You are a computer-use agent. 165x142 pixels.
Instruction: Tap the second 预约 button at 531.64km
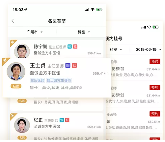pyautogui.click(x=155, y=88)
